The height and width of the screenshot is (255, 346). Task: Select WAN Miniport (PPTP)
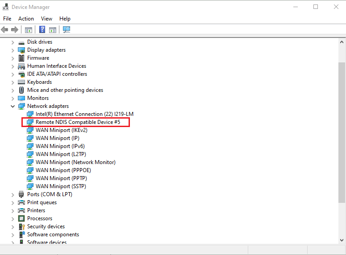pyautogui.click(x=61, y=178)
